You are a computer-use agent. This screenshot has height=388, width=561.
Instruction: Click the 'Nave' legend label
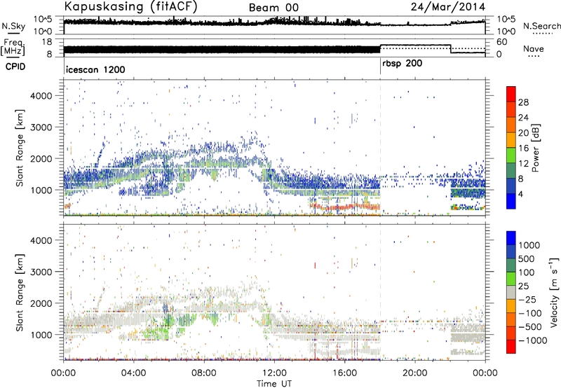533,48
